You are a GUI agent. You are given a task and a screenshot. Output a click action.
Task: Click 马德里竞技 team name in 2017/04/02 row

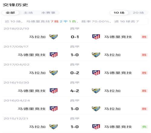pyautogui.click(x=118, y=73)
